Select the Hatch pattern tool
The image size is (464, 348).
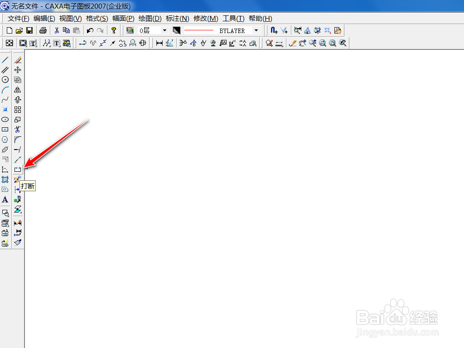[x=5, y=179]
